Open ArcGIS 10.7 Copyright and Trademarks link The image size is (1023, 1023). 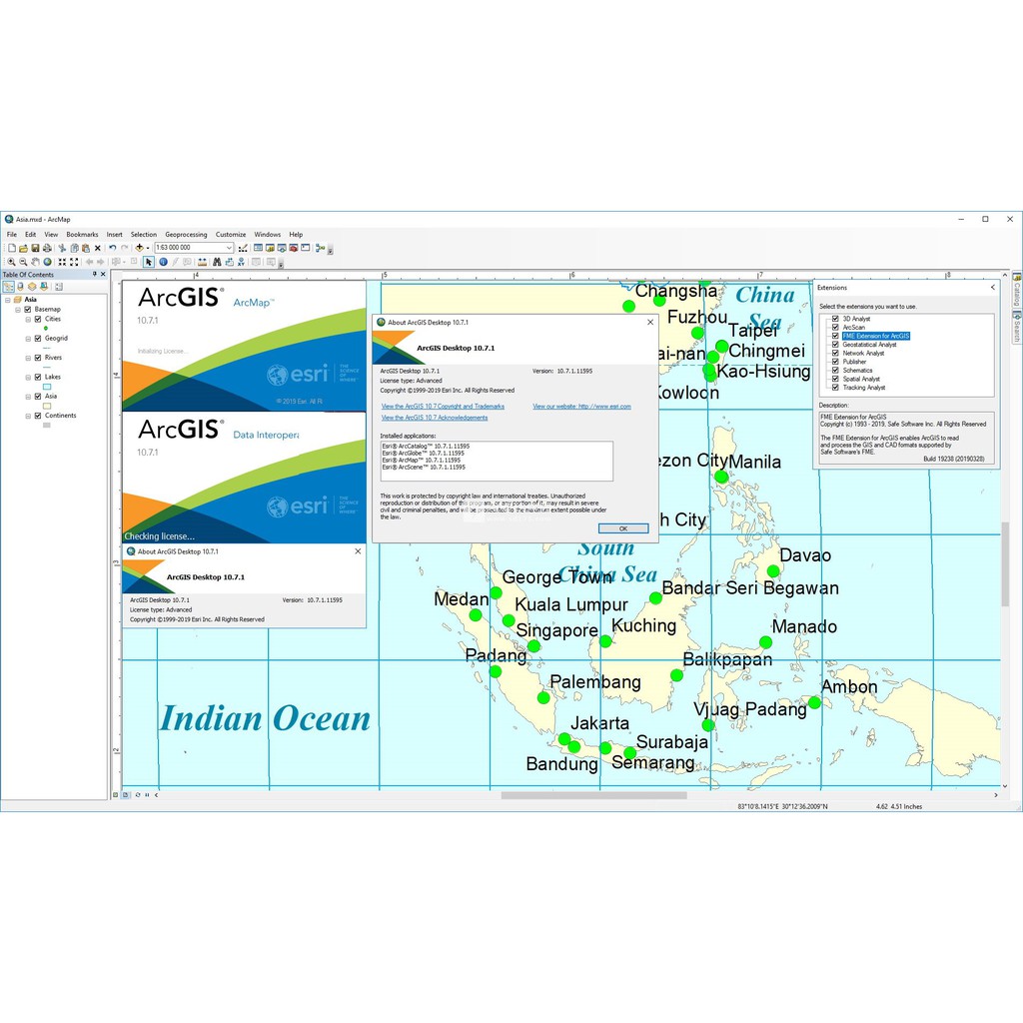(x=443, y=407)
